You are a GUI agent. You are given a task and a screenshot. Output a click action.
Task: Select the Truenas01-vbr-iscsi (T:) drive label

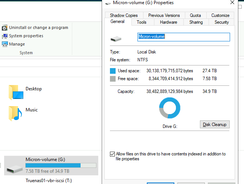coord(49,181)
